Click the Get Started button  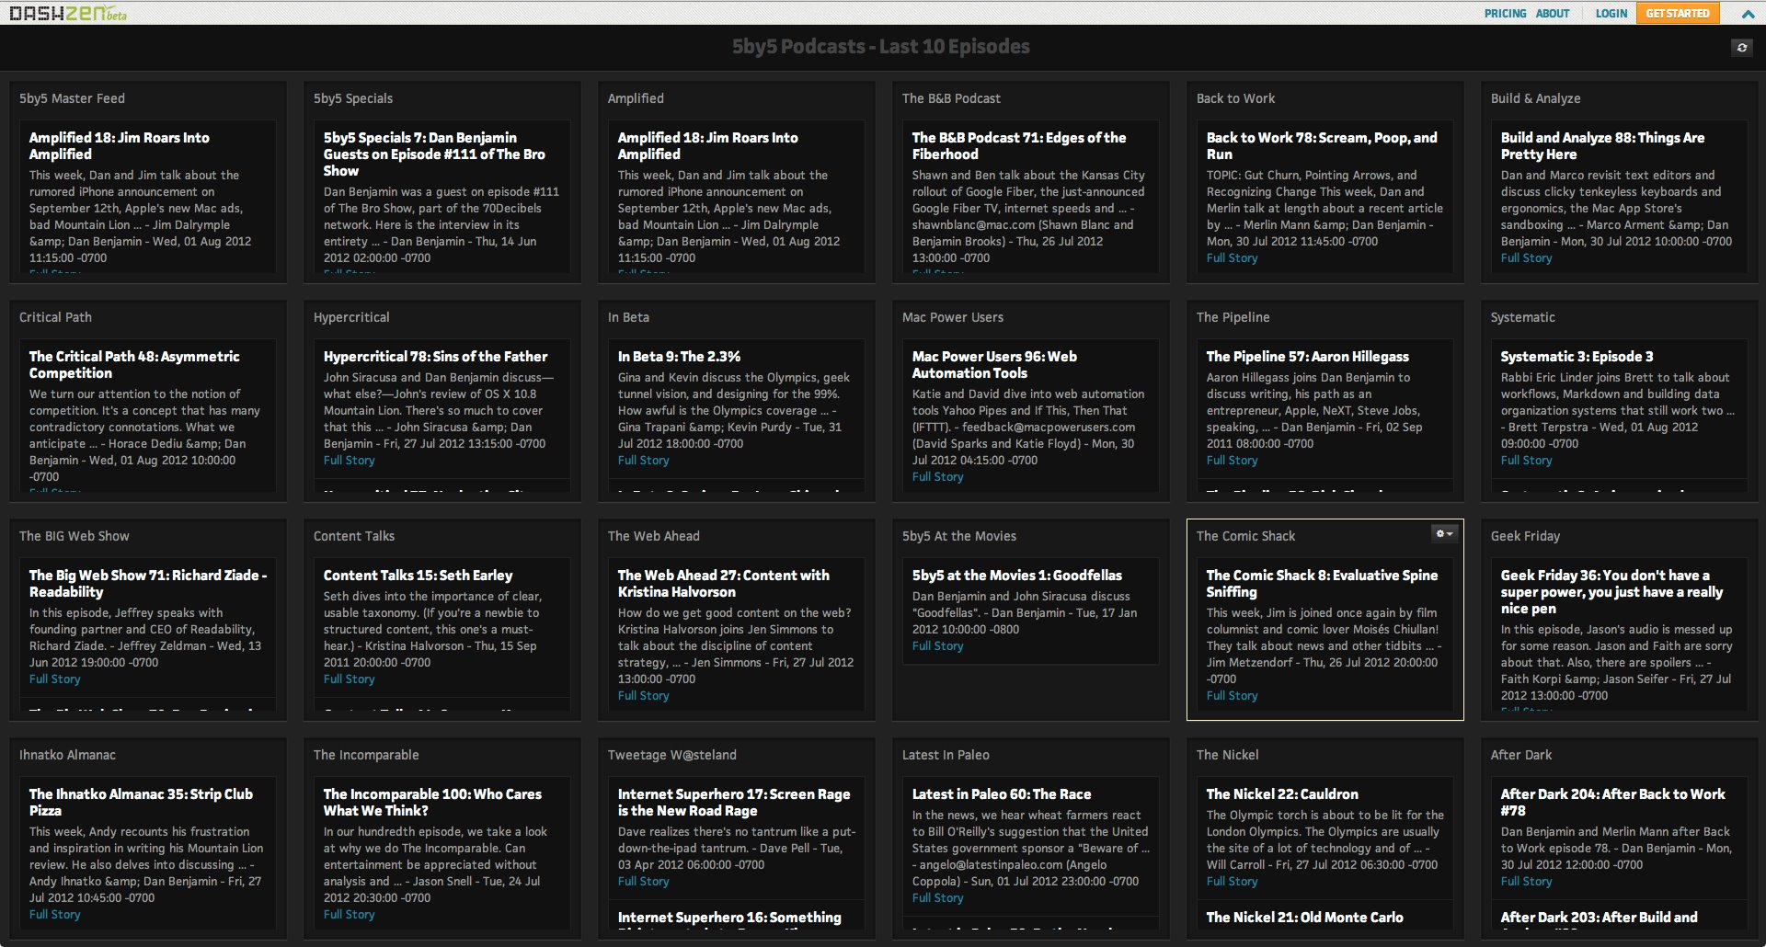[x=1678, y=13]
